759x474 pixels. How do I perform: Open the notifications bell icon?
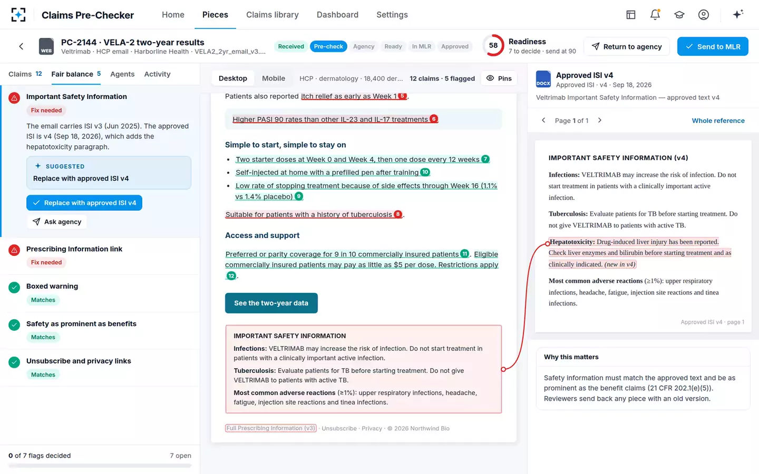click(x=655, y=15)
